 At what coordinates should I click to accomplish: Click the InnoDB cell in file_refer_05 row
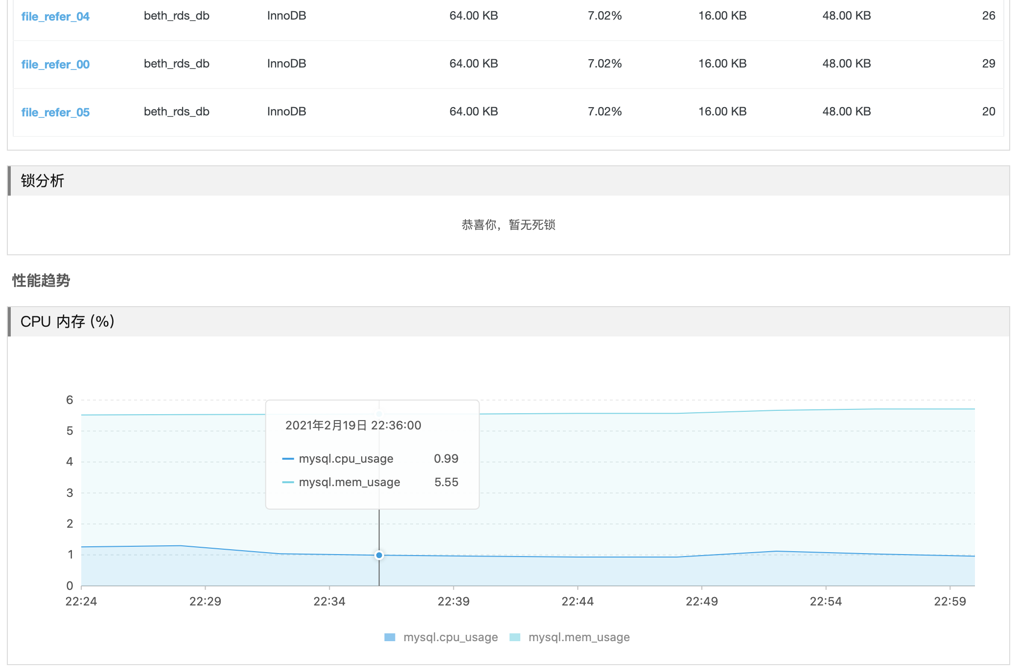pos(286,112)
